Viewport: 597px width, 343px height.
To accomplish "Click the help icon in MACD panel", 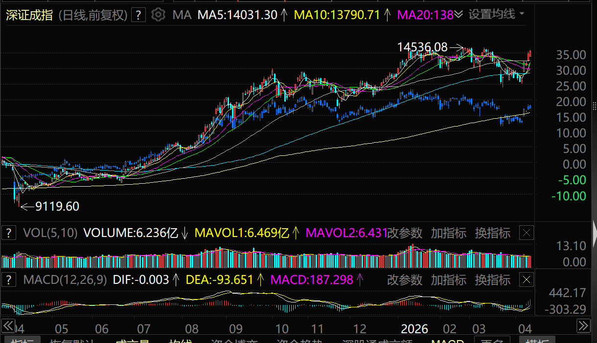I will point(8,280).
